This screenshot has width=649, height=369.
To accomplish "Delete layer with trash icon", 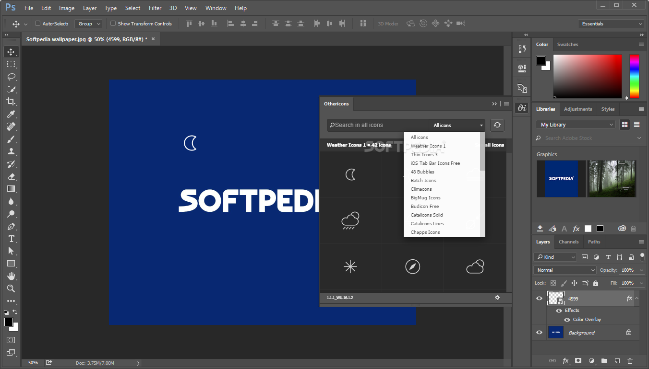I will click(x=630, y=360).
